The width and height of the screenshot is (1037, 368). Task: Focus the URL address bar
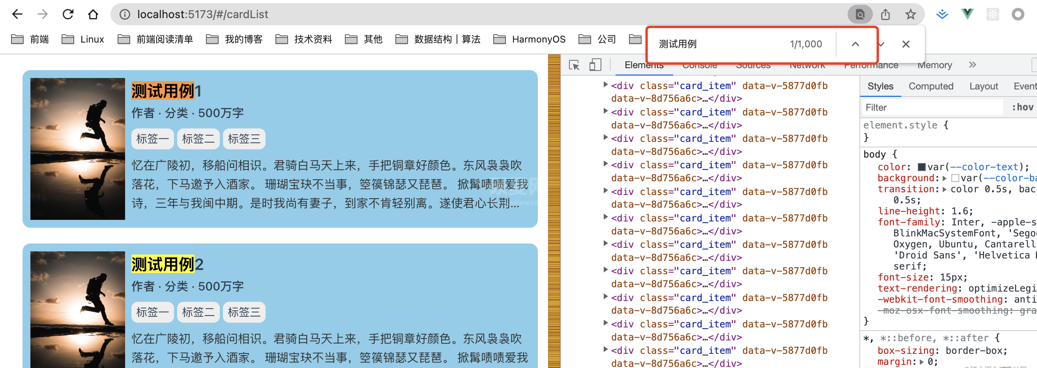(483, 15)
